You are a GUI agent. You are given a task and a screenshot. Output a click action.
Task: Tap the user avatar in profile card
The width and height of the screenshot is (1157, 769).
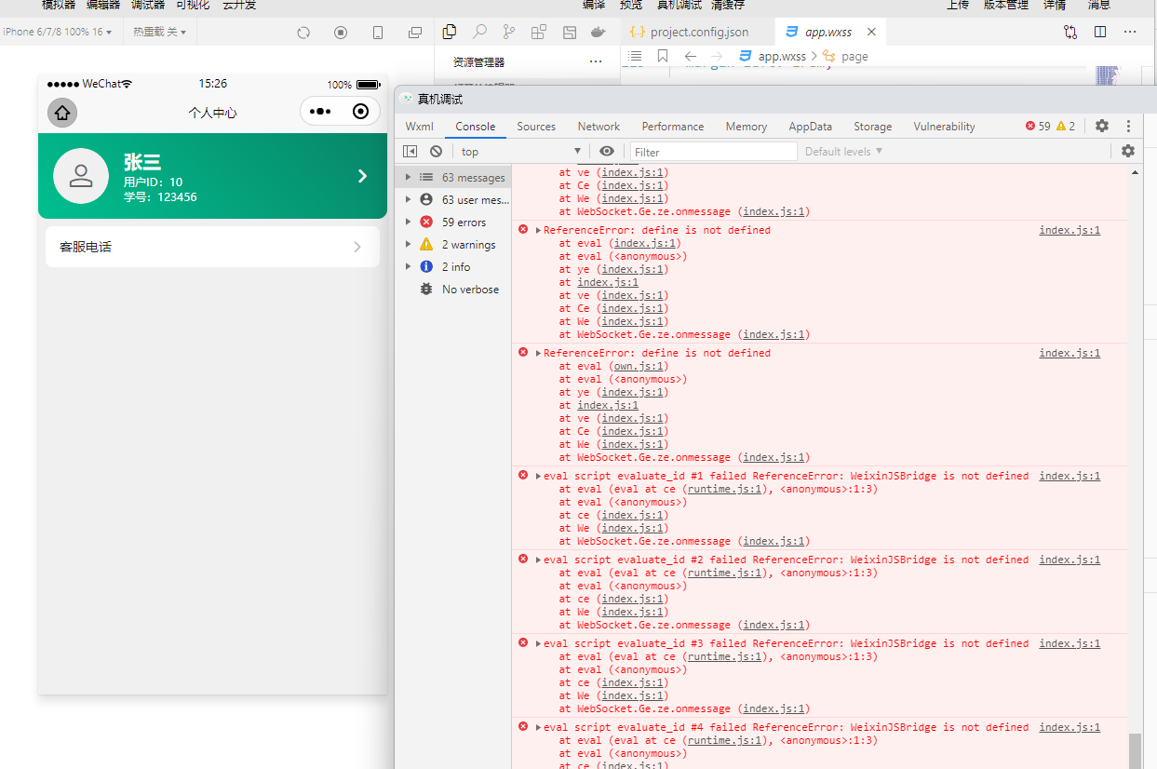(81, 175)
